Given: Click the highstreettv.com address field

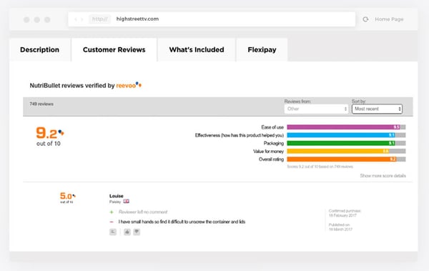Looking at the screenshot, I should (x=212, y=19).
